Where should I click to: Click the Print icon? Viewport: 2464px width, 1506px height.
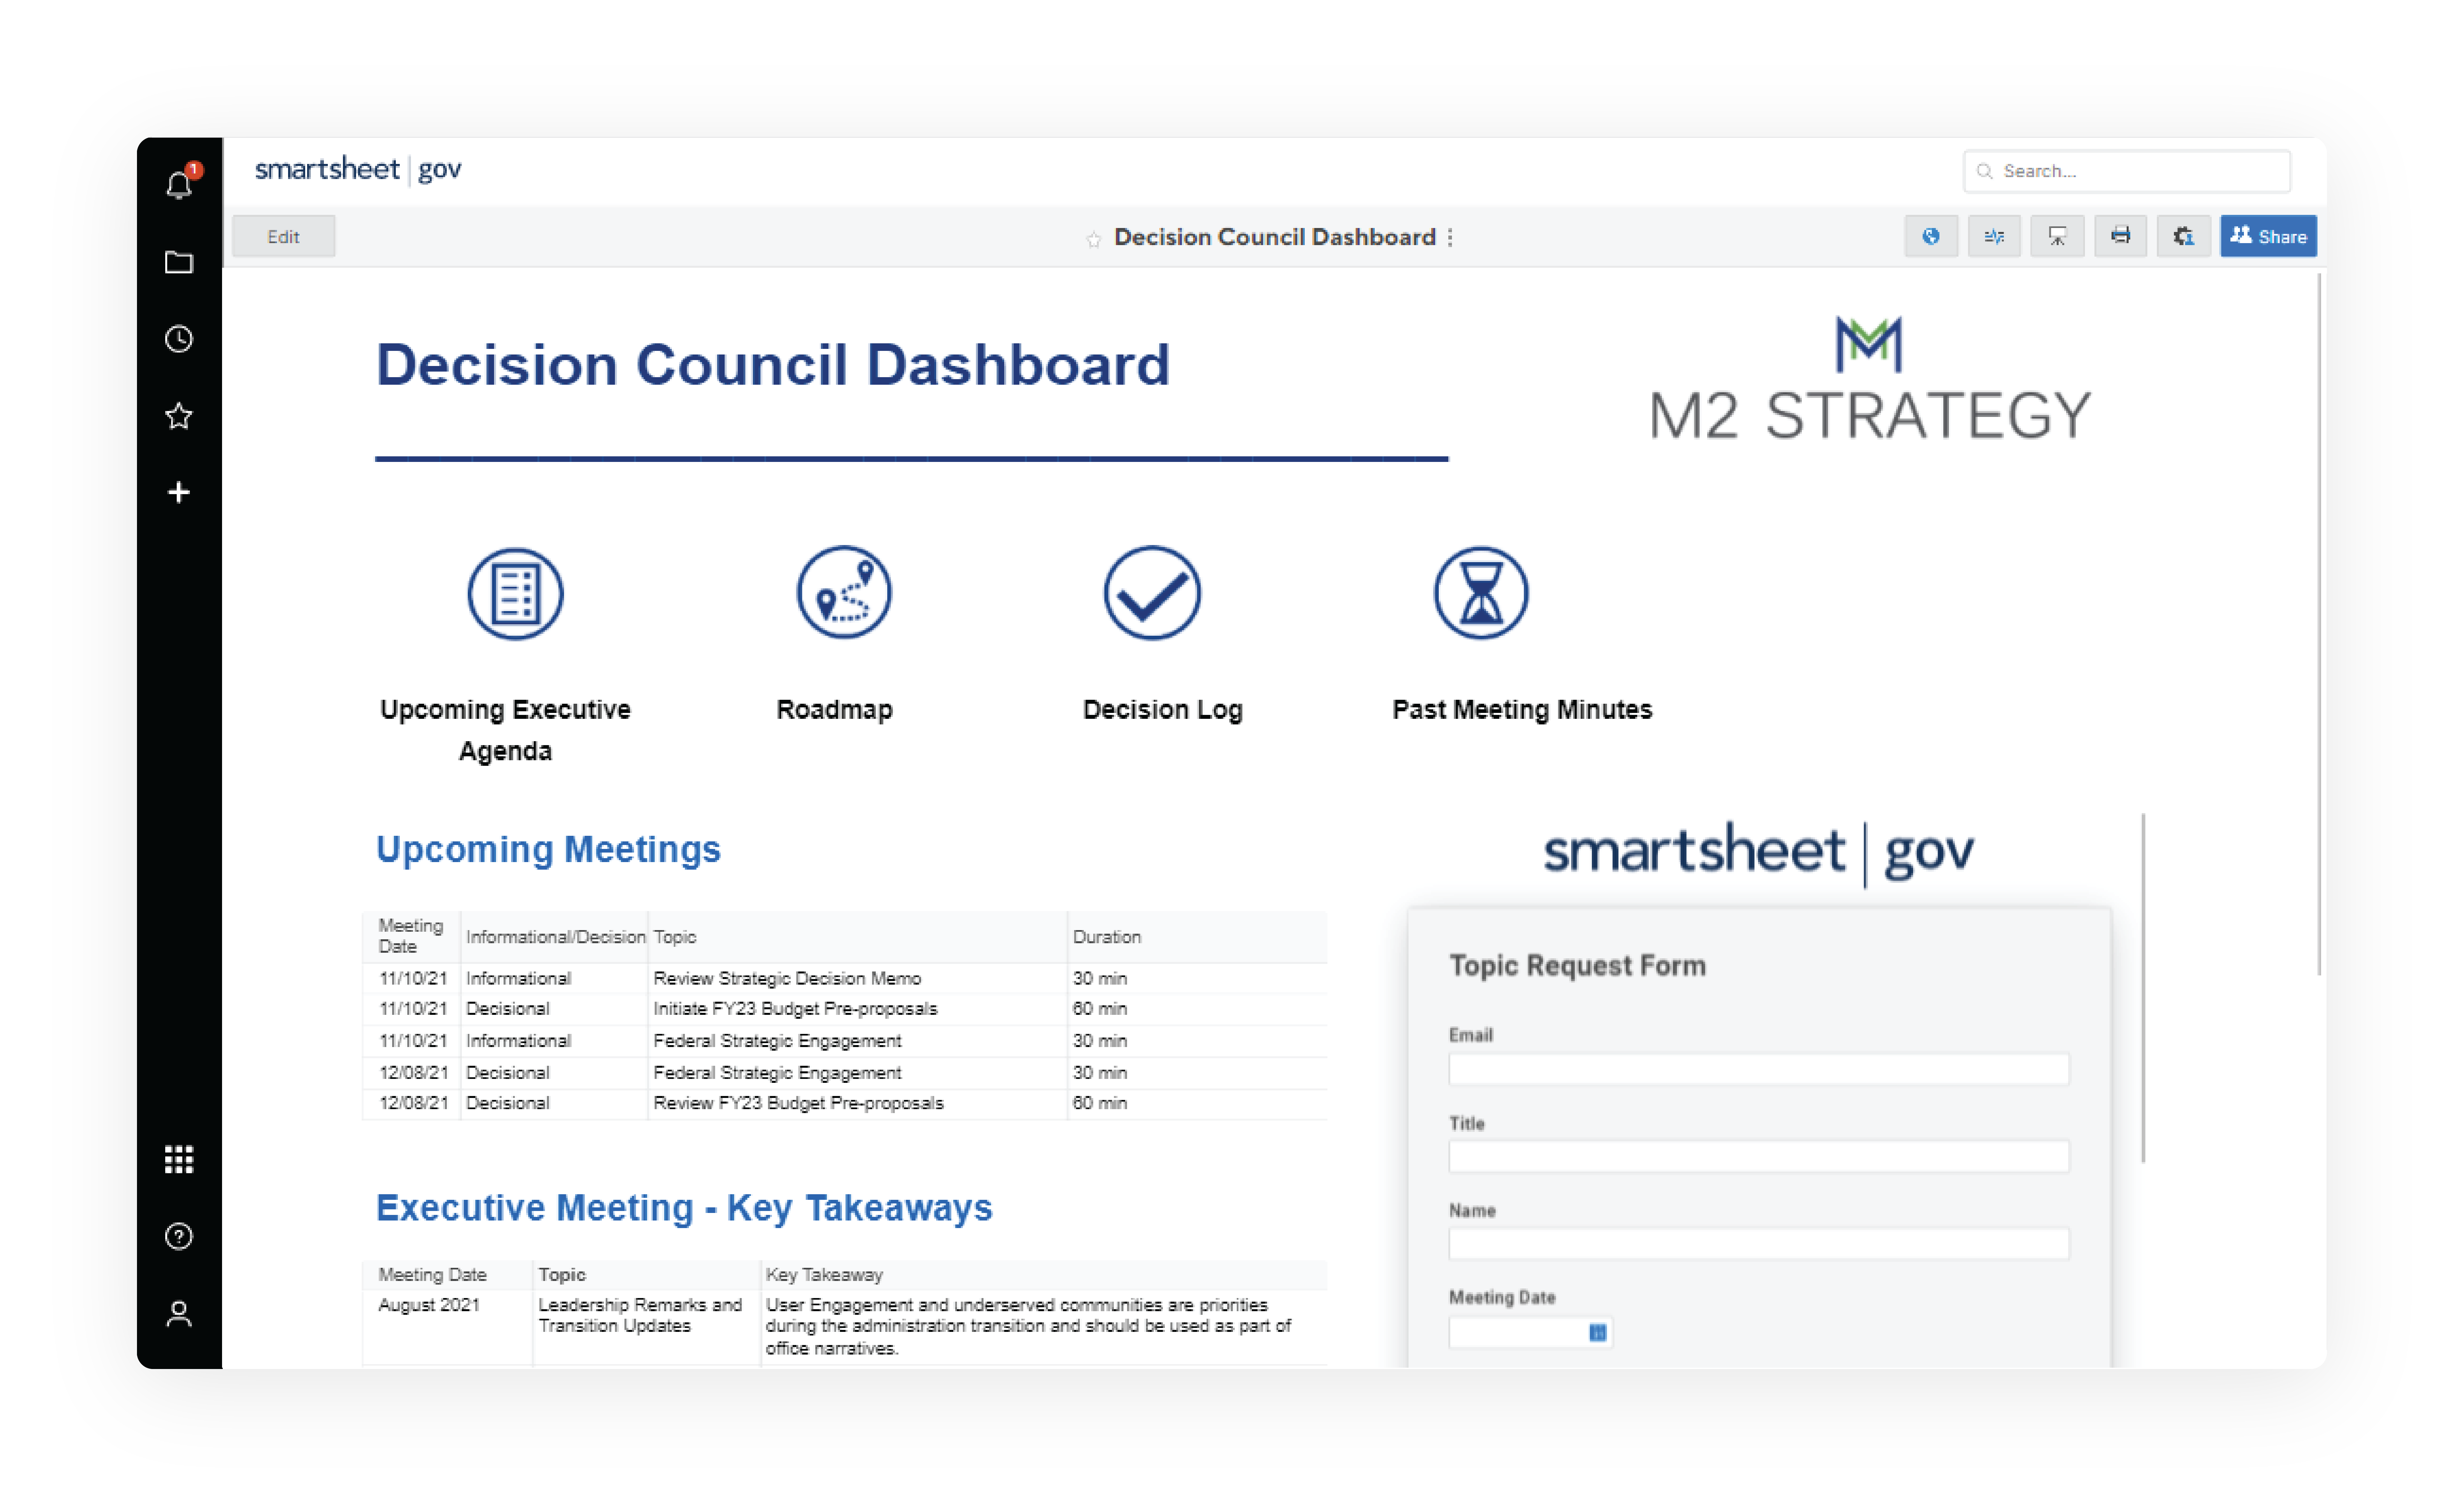pos(2120,237)
